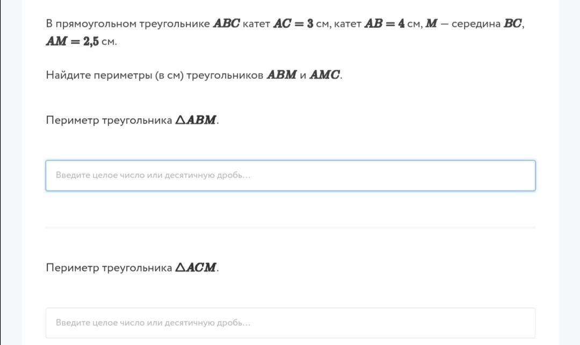Click the label "Периметр треугольника △ACM"
Viewport: 580px width, 345px height.
(x=132, y=268)
